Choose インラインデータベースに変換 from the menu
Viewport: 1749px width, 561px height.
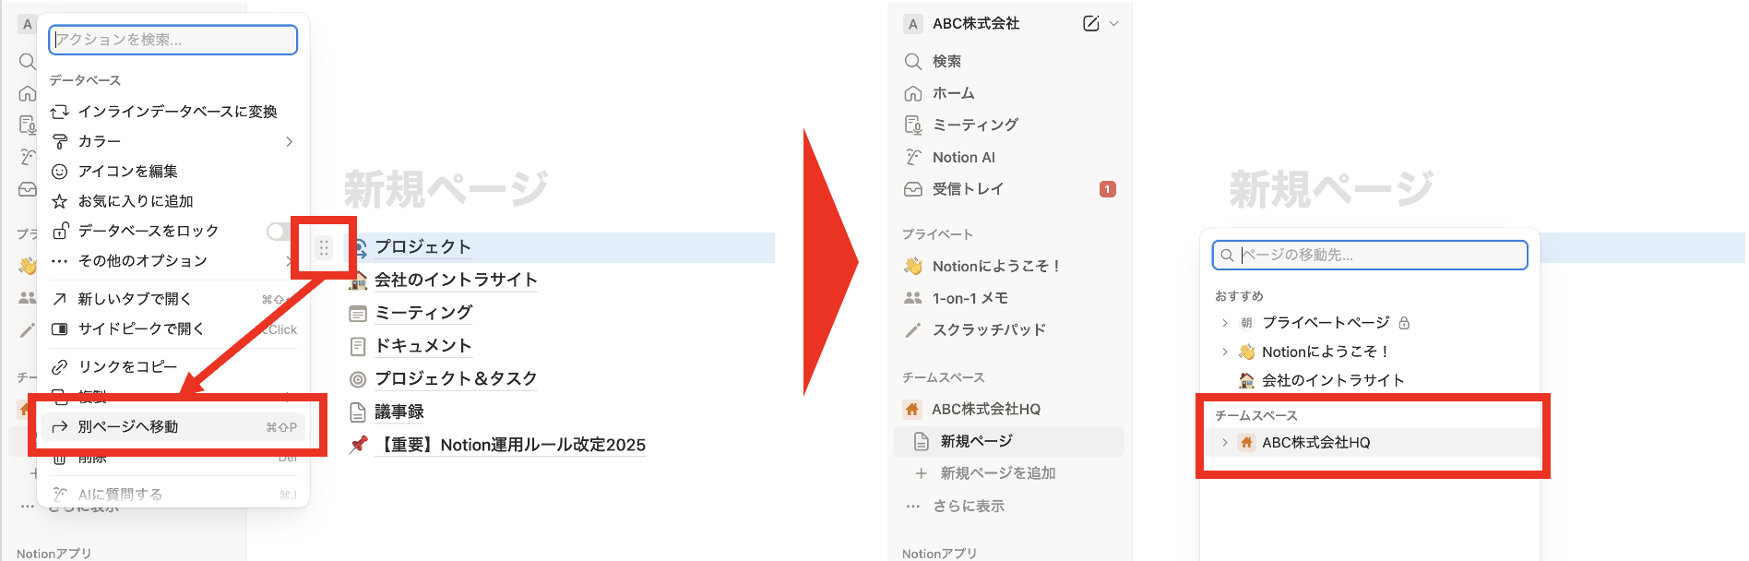click(173, 112)
